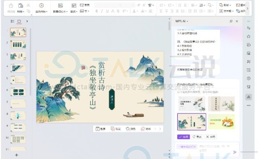The image size is (258, 159).
Task: Click the Copy icon in the ribbon
Action: coord(28,11)
